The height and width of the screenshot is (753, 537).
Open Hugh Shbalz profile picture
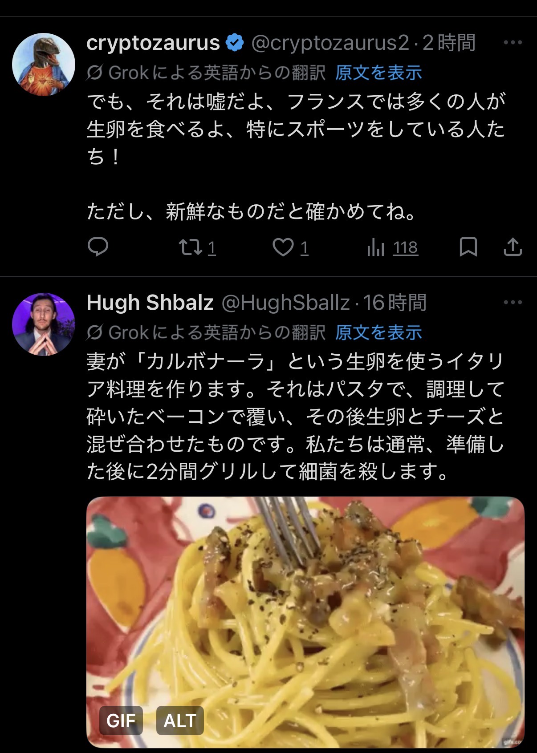coord(44,324)
